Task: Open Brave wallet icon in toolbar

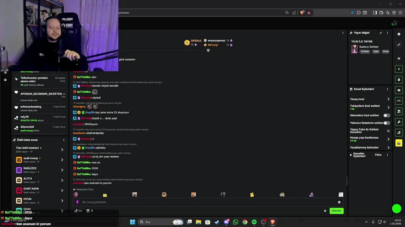Action: pos(381,13)
